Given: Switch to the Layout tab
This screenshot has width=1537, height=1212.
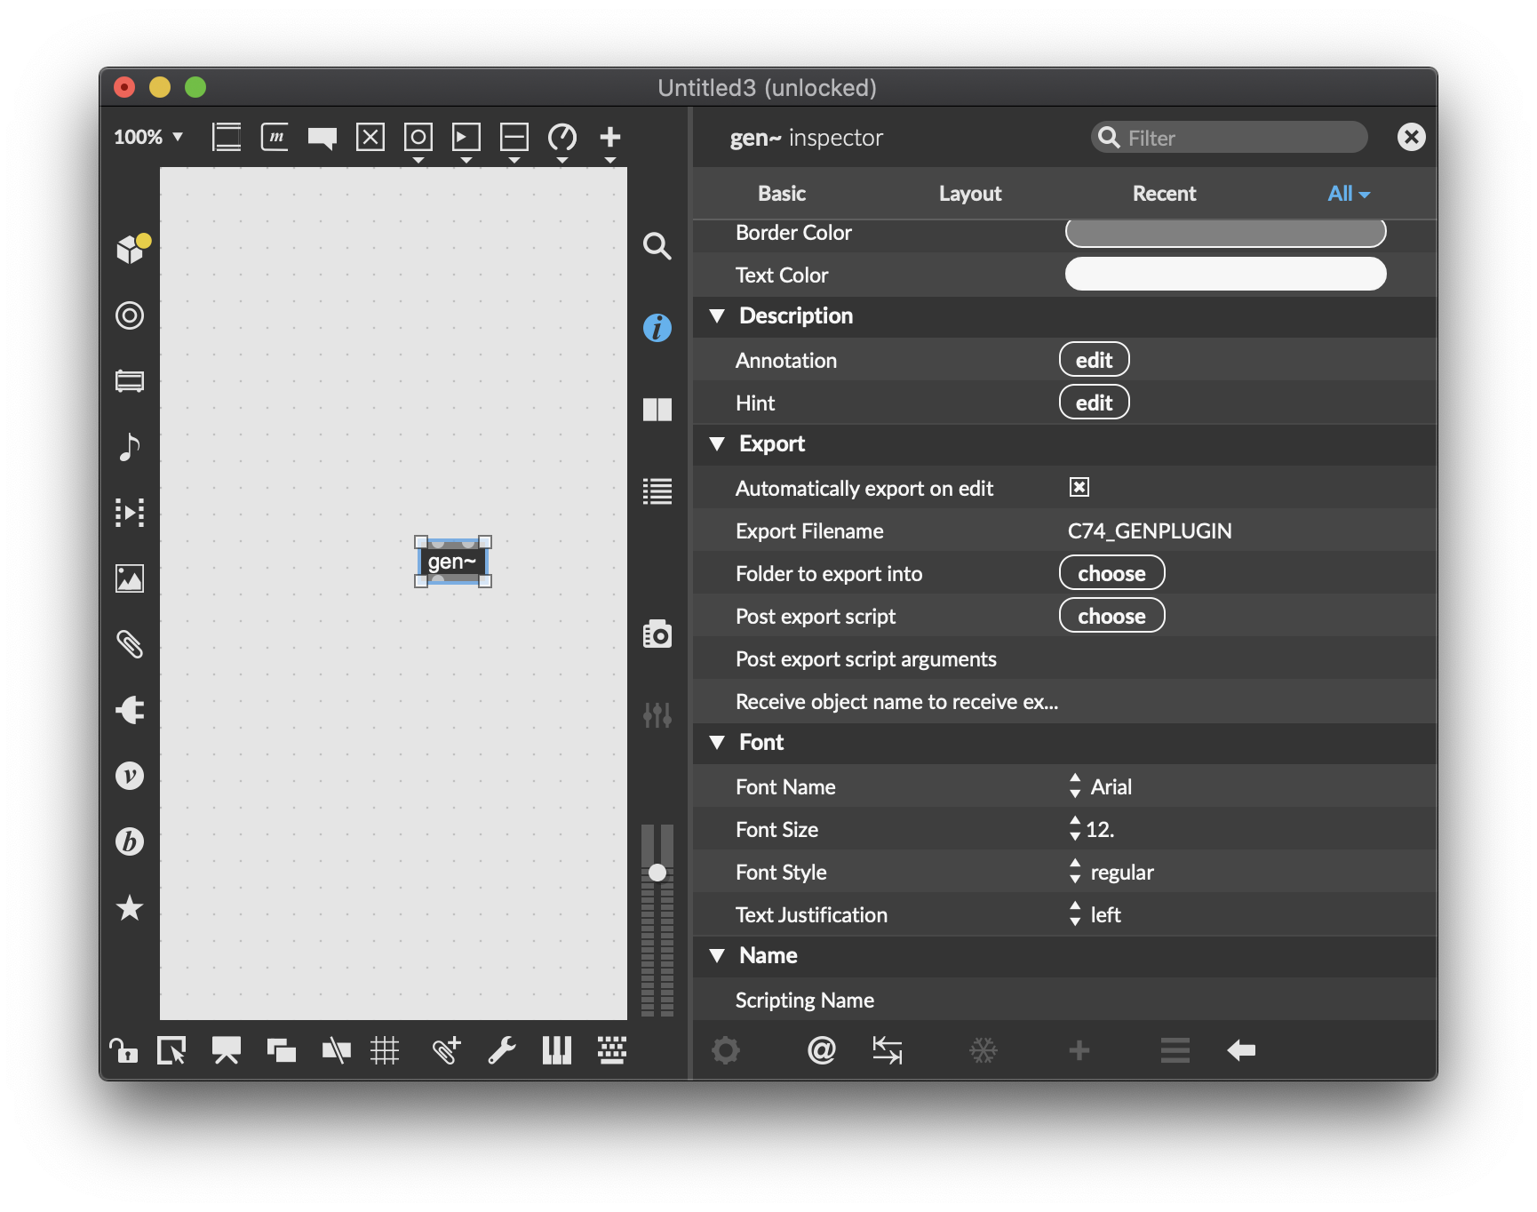Looking at the screenshot, I should [970, 193].
